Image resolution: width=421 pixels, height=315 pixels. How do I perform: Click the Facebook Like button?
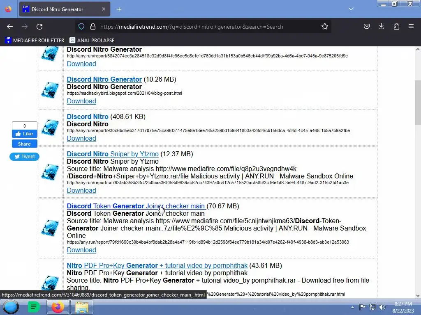point(24,134)
